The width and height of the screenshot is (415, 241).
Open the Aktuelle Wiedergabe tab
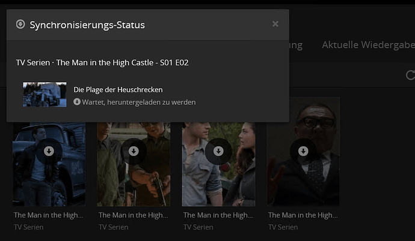point(369,45)
